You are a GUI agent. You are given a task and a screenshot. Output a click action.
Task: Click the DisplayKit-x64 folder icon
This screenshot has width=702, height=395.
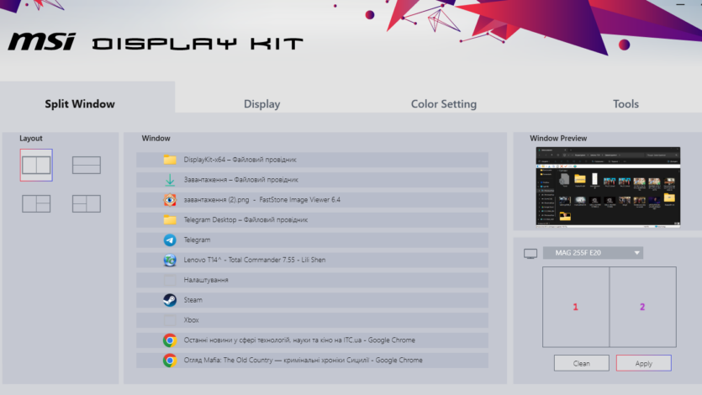(170, 160)
